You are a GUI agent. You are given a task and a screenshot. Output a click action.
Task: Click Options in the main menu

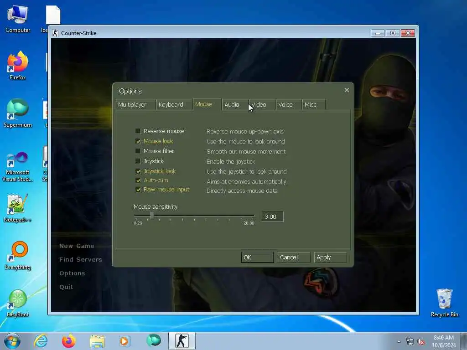(72, 273)
